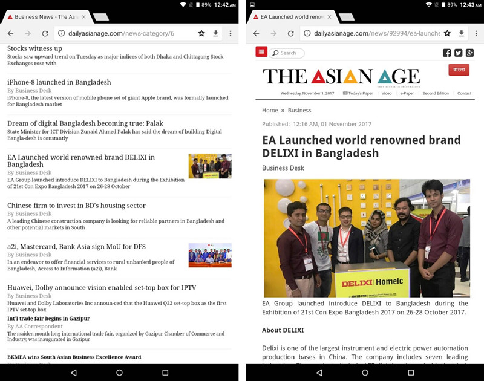
Task: Close the Business News tab
Action: (83, 17)
